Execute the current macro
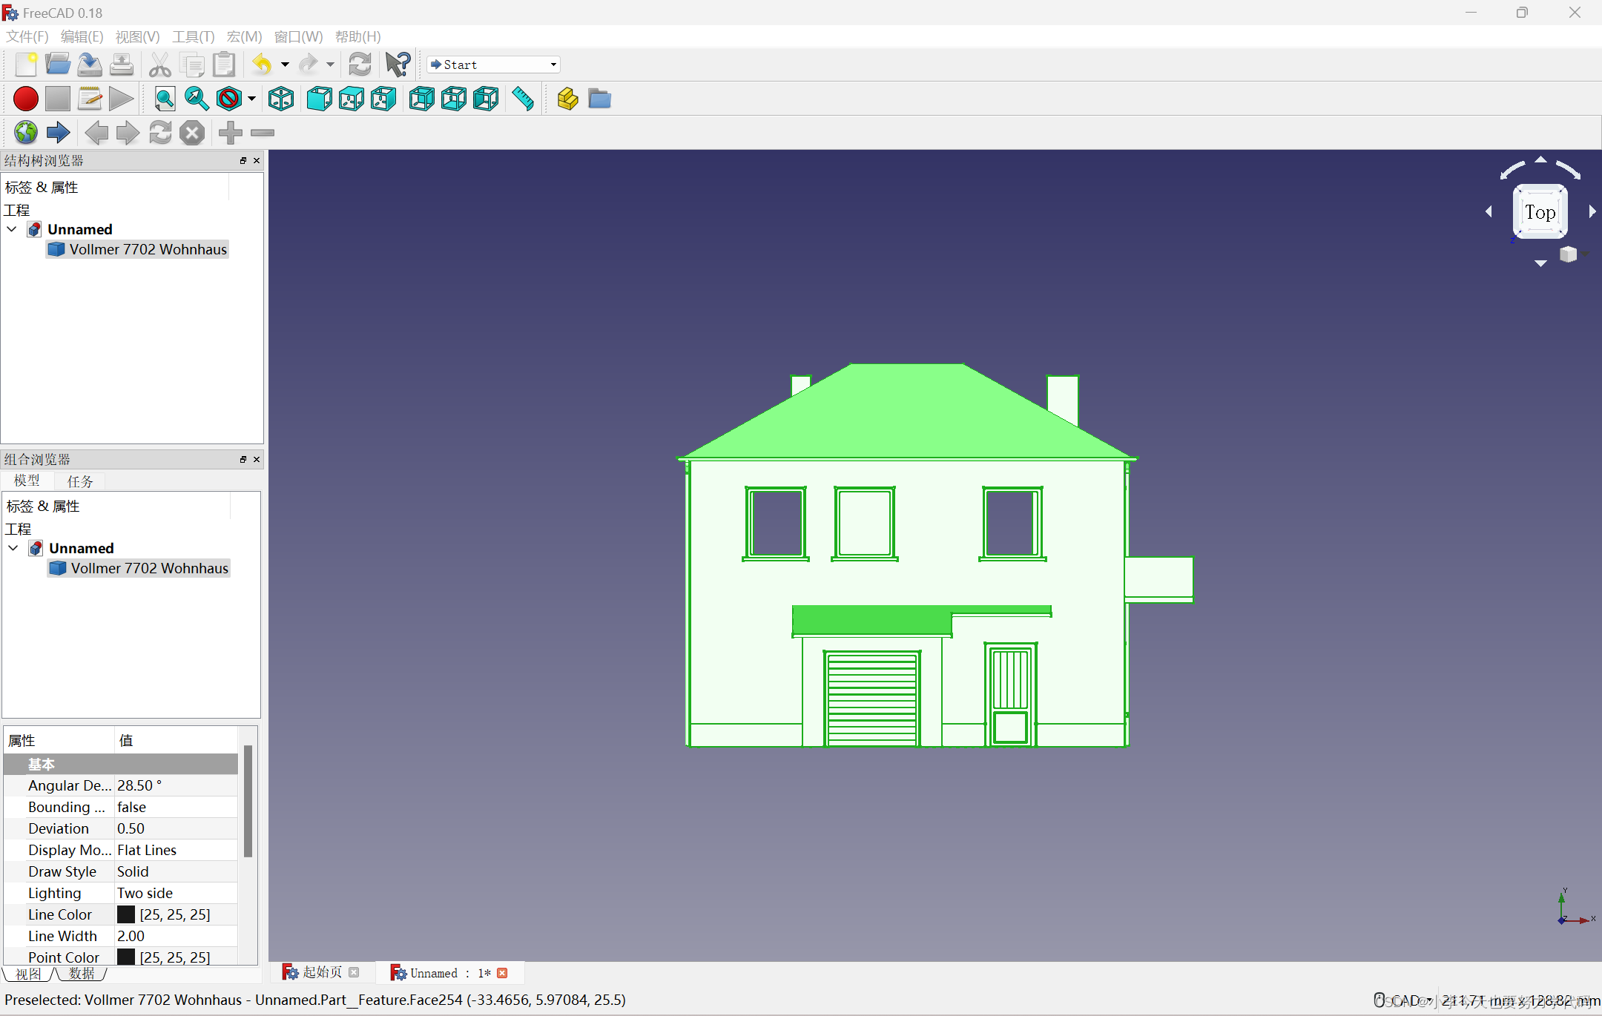This screenshot has width=1602, height=1016. point(121,99)
